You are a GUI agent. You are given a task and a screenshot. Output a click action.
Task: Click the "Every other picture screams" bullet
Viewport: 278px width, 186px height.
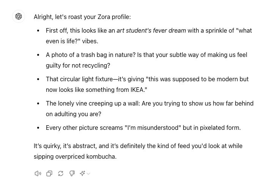[143, 128]
